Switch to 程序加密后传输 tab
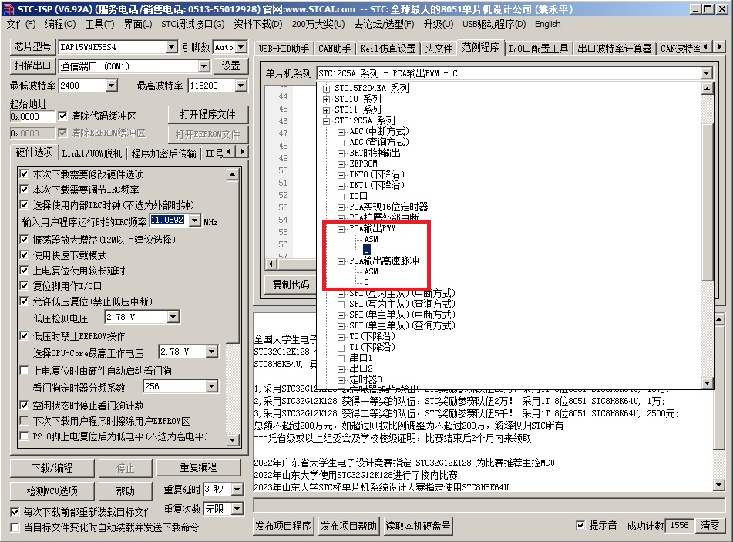Screen dimensions: 733x542 (163, 153)
